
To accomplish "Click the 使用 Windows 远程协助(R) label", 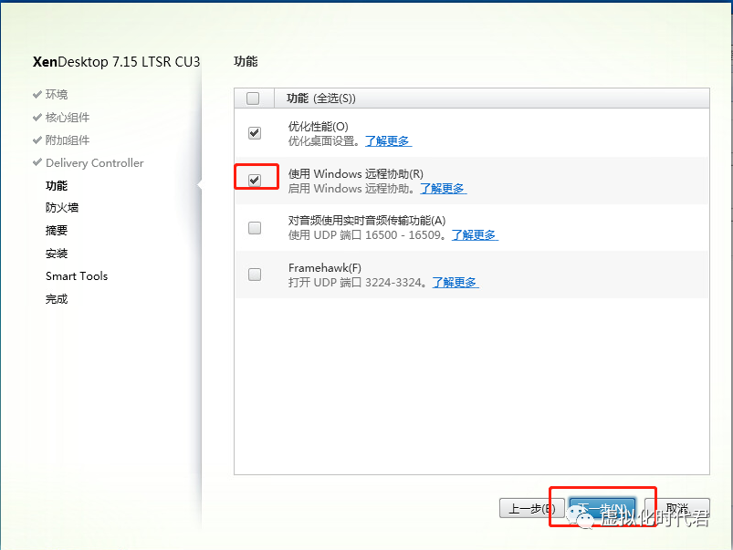I will pyautogui.click(x=356, y=174).
